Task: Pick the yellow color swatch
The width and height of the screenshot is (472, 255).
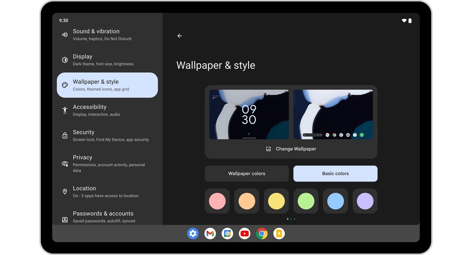Action: (276, 201)
